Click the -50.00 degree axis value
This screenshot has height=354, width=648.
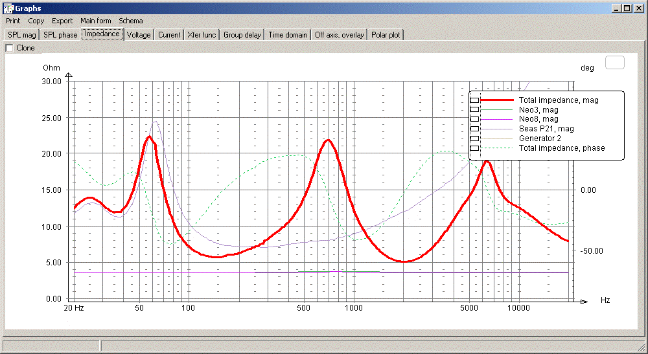tap(592, 251)
